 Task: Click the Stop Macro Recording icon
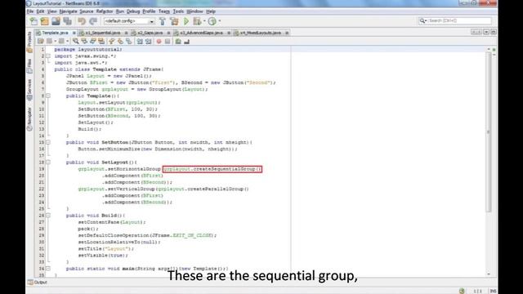pyautogui.click(x=168, y=42)
